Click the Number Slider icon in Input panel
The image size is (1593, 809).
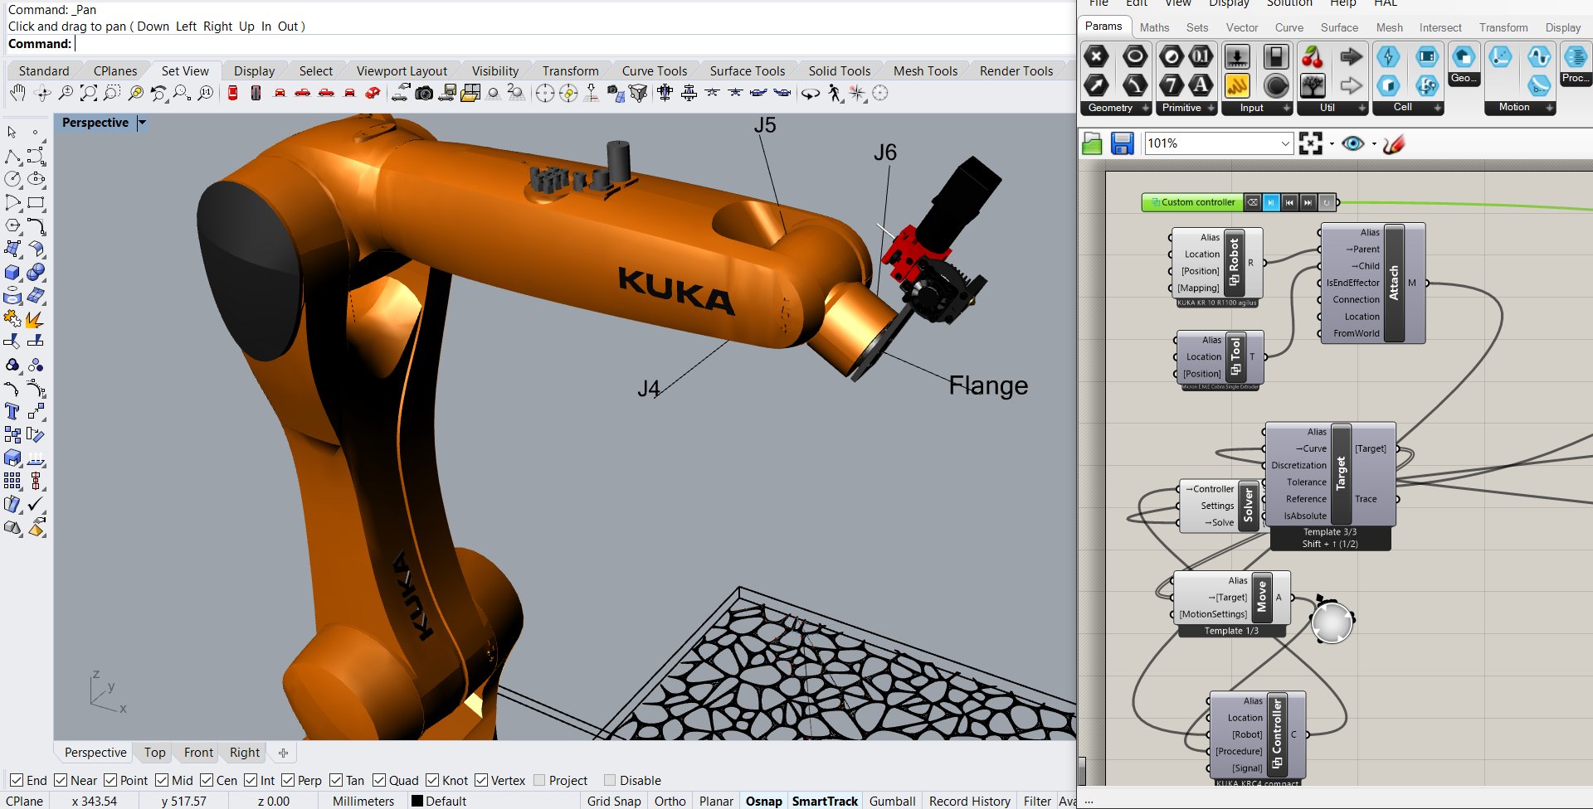1237,56
